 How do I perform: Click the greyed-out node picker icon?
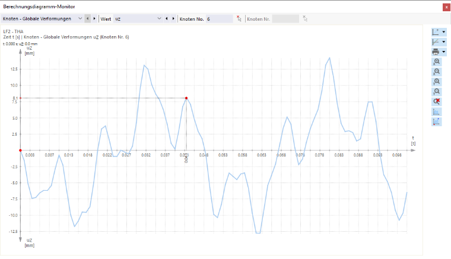(305, 18)
